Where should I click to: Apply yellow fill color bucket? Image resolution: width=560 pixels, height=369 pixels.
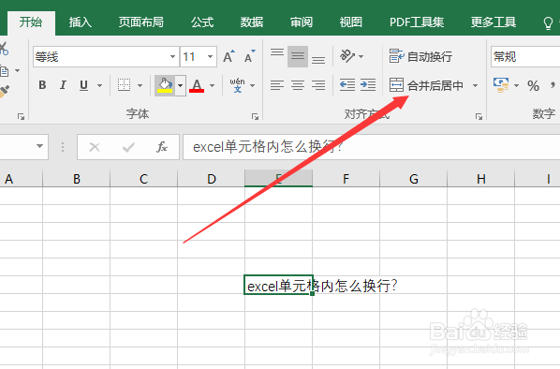[165, 85]
